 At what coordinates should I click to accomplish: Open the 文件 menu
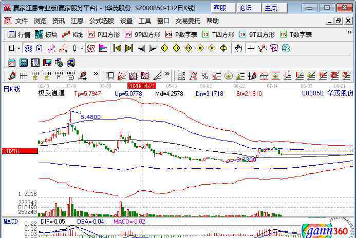pos(22,21)
